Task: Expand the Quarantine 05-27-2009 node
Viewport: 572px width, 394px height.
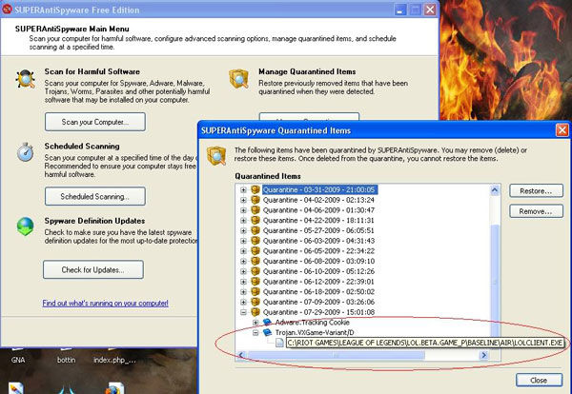Action: click(x=243, y=230)
